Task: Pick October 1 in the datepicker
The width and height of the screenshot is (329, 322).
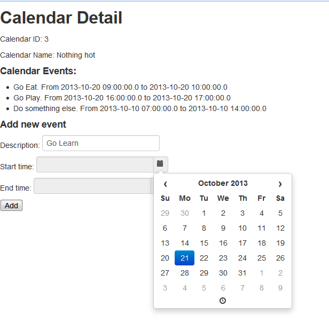Action: tap(203, 213)
